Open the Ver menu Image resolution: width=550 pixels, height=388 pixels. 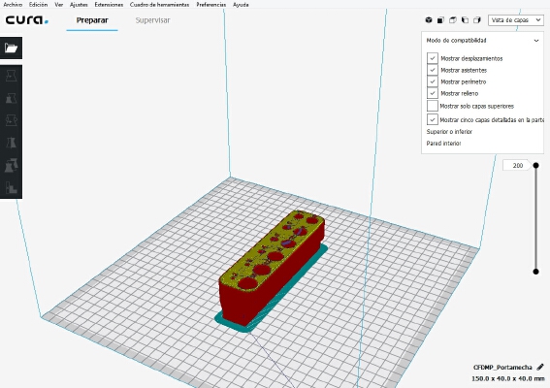coord(58,5)
